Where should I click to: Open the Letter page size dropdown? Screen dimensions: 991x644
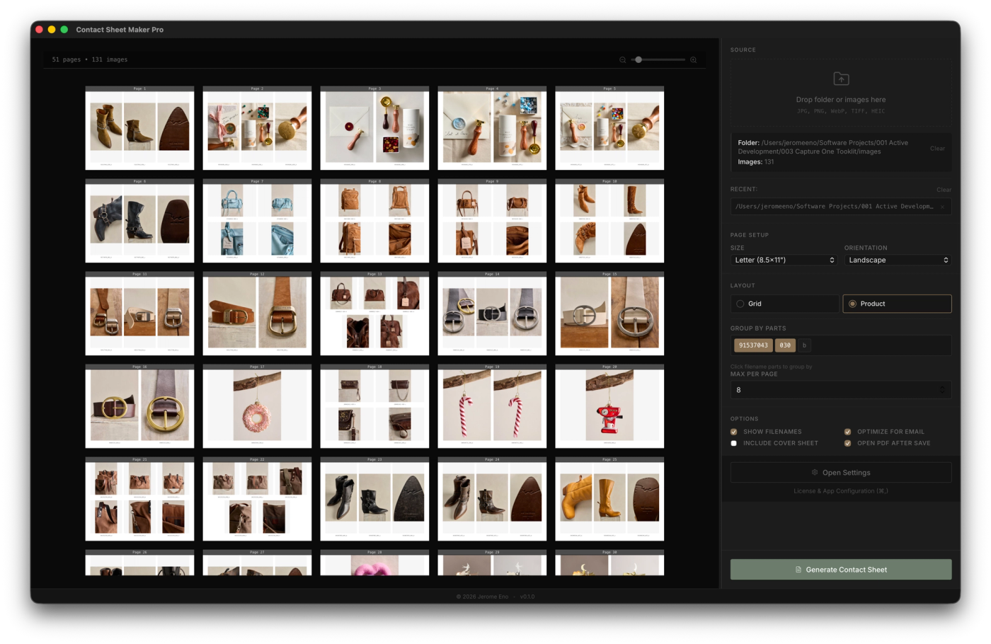(x=784, y=260)
